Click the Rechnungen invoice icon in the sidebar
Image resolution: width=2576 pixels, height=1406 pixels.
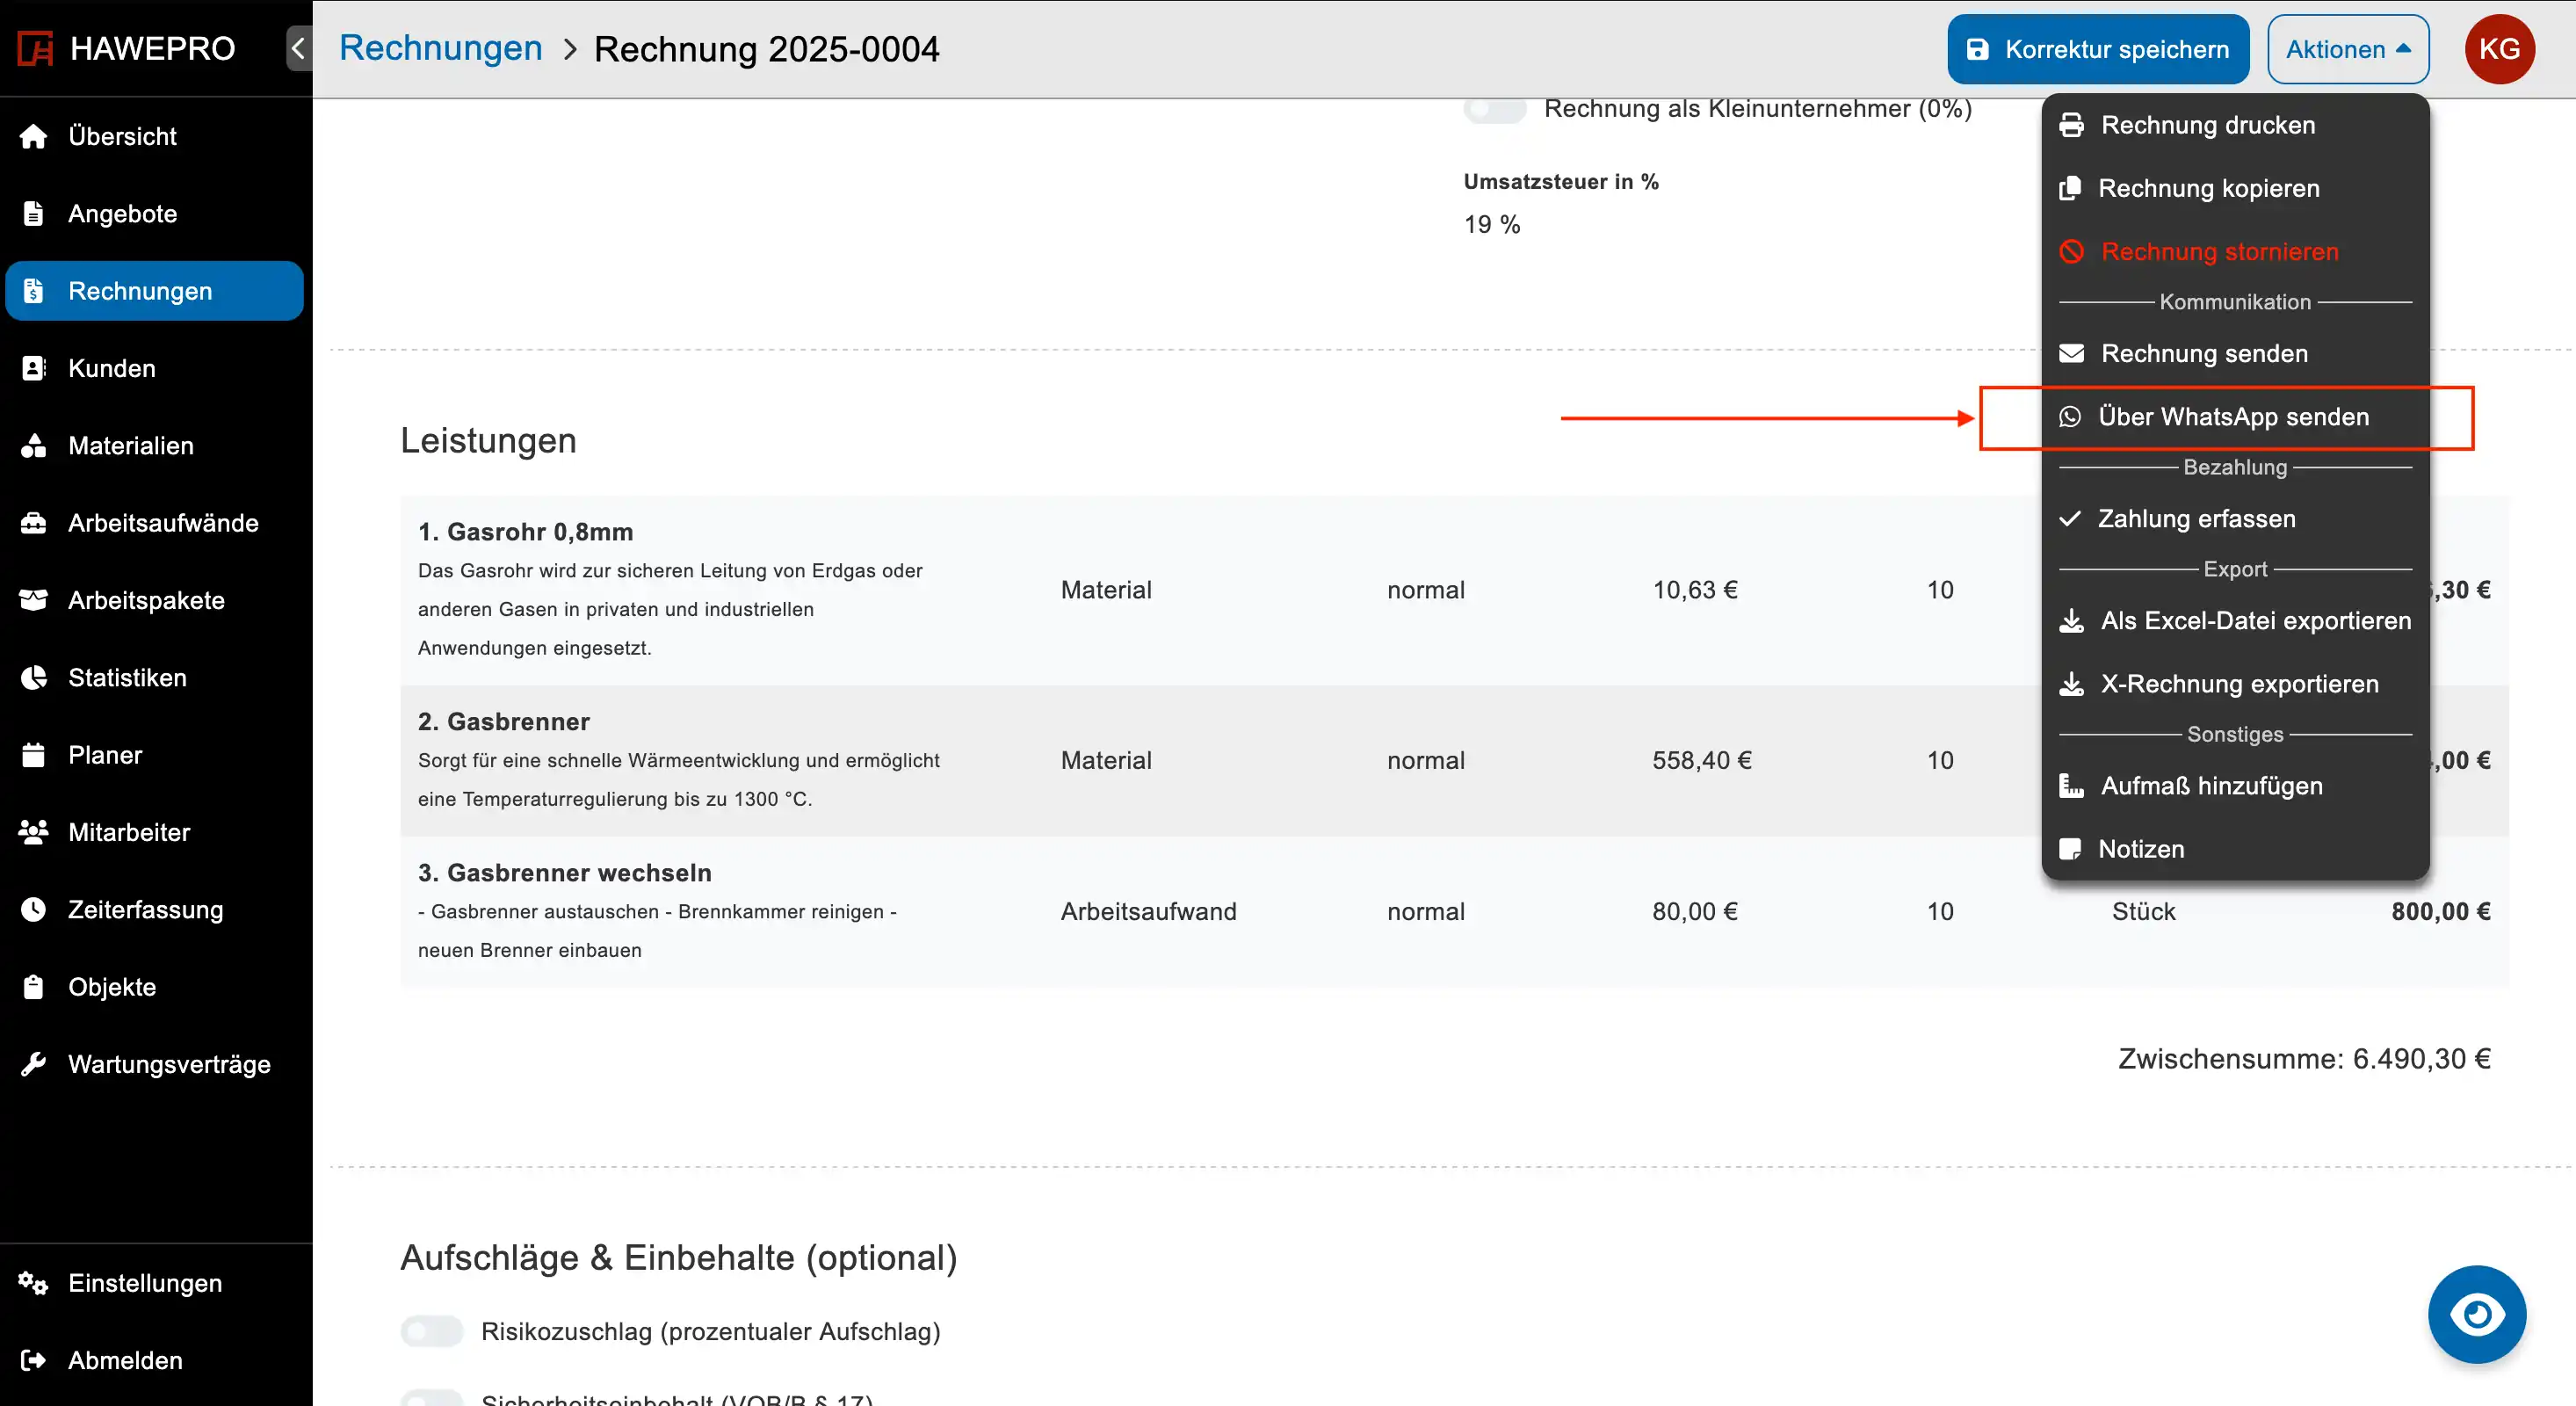[x=34, y=291]
